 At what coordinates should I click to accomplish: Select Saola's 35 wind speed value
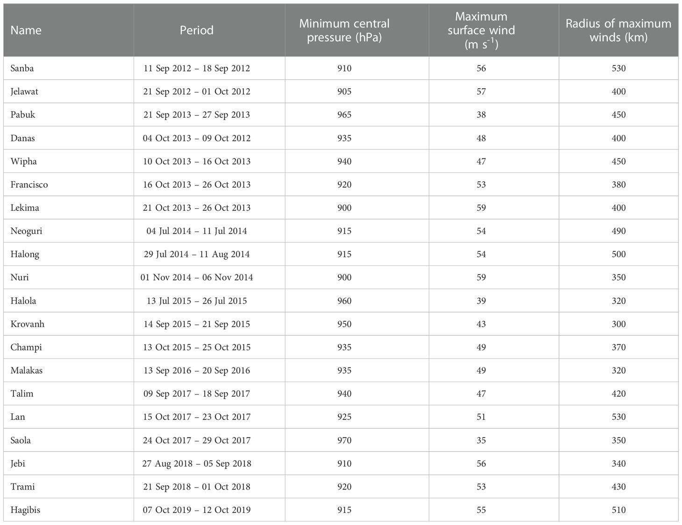pos(481,440)
